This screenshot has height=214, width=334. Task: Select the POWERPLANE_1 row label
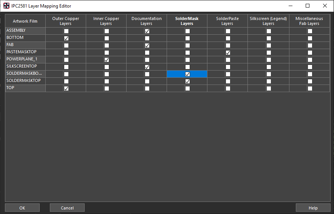[25, 59]
